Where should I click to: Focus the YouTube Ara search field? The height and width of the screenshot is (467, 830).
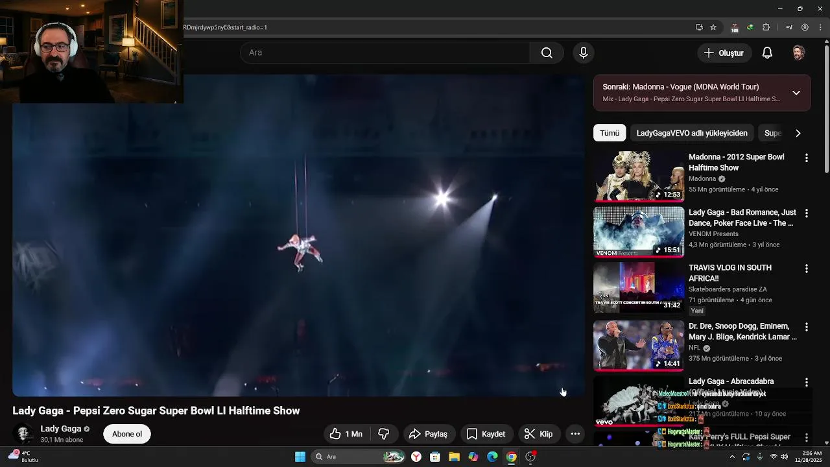[x=385, y=53]
